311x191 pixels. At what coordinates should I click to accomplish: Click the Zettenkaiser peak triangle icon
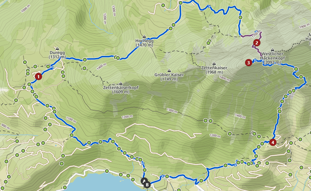(x=214, y=64)
